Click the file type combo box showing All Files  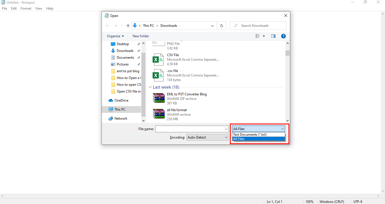click(259, 129)
